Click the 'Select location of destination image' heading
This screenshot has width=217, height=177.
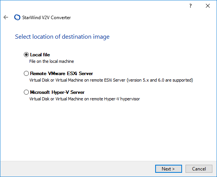click(62, 37)
